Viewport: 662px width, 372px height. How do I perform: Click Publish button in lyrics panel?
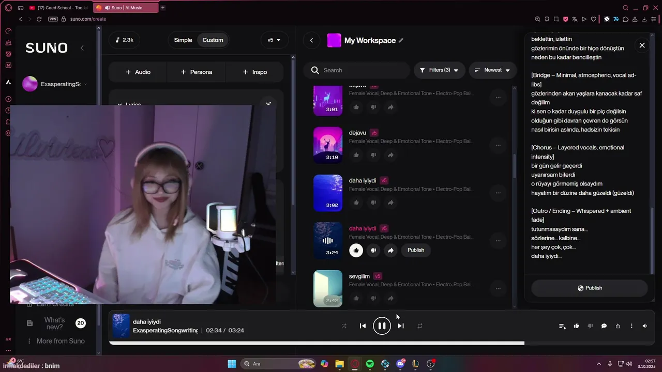(x=590, y=288)
